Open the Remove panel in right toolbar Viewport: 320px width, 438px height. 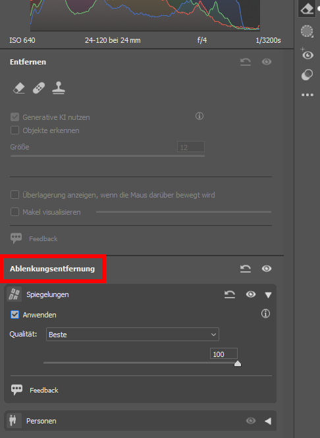pos(307,9)
